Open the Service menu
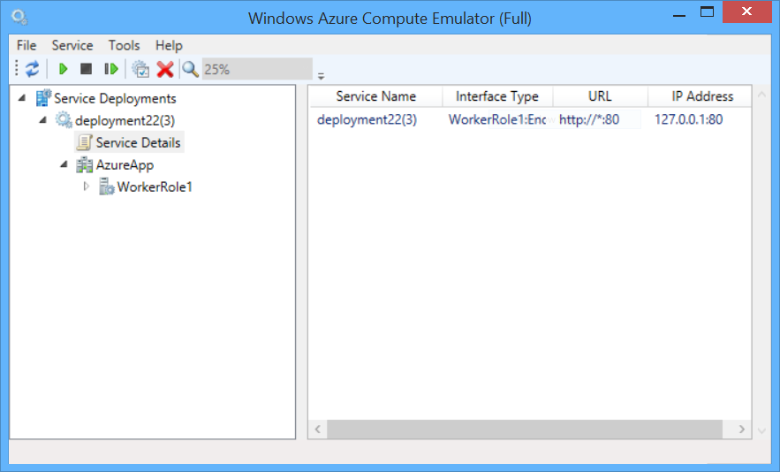The width and height of the screenshot is (780, 472). tap(72, 45)
